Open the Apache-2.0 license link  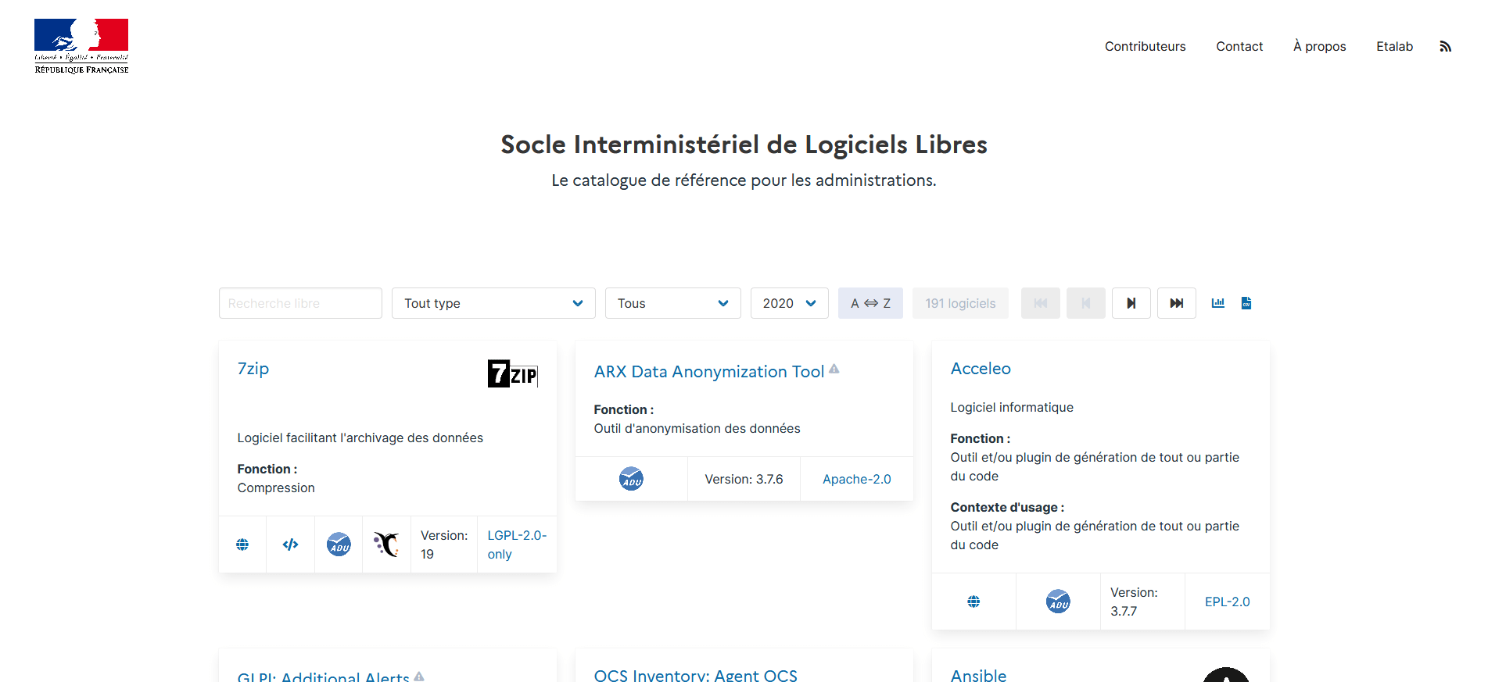[856, 479]
